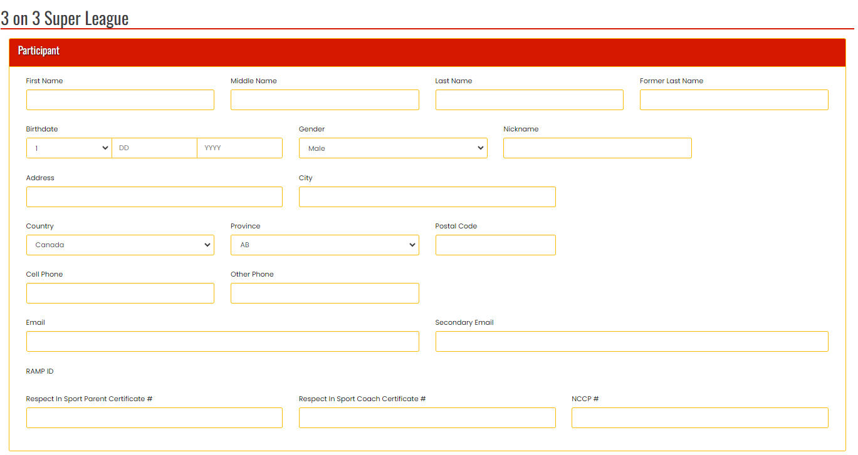Click the Postal Code field
858x455 pixels.
pos(495,245)
